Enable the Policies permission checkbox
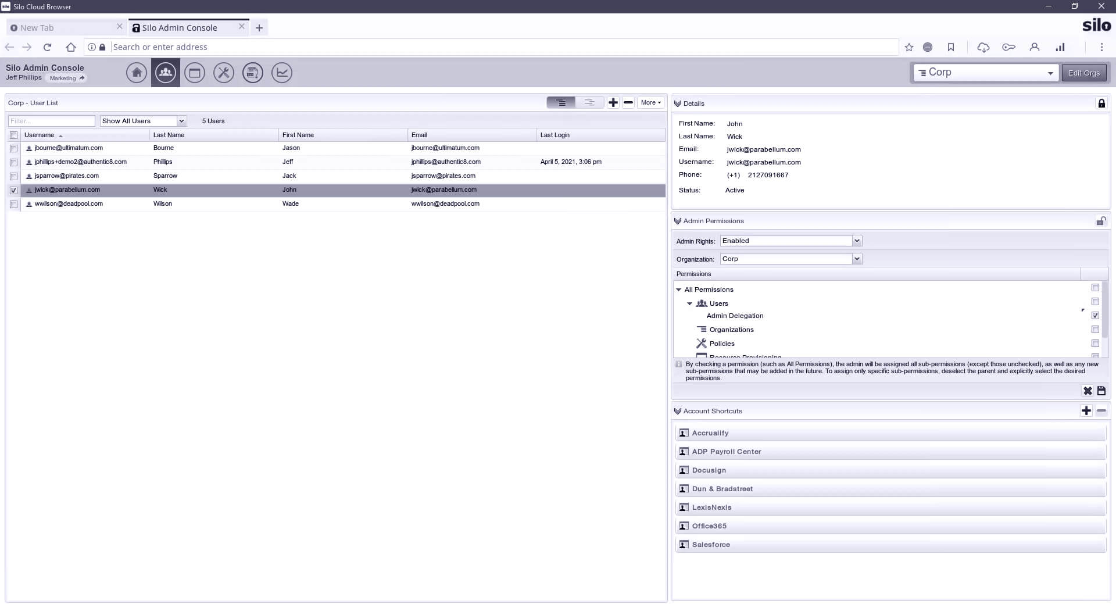 1095,344
